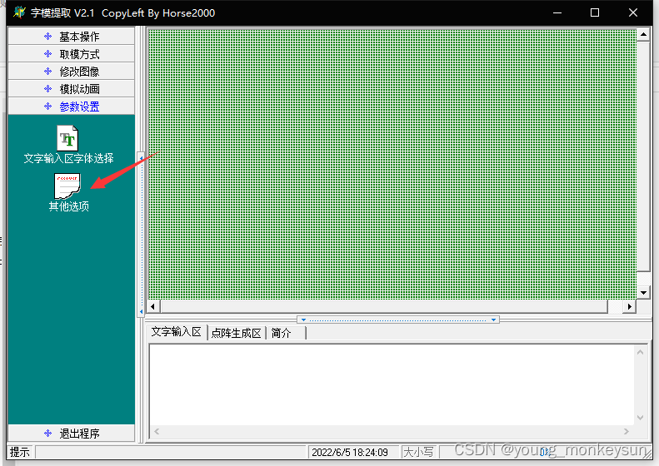Click inside the text input area
This screenshot has height=466, width=659.
[392, 384]
